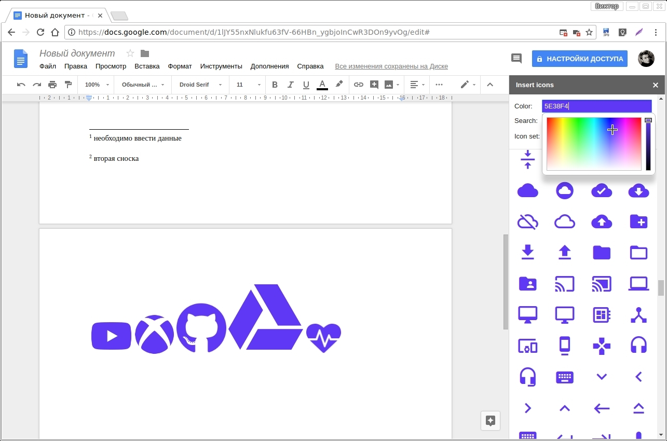The image size is (667, 441).
Task: Open the paragraph style dropdown
Action: point(143,85)
